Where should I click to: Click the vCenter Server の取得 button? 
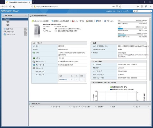40,21
